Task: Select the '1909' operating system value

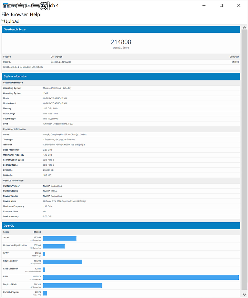Action: click(45, 93)
